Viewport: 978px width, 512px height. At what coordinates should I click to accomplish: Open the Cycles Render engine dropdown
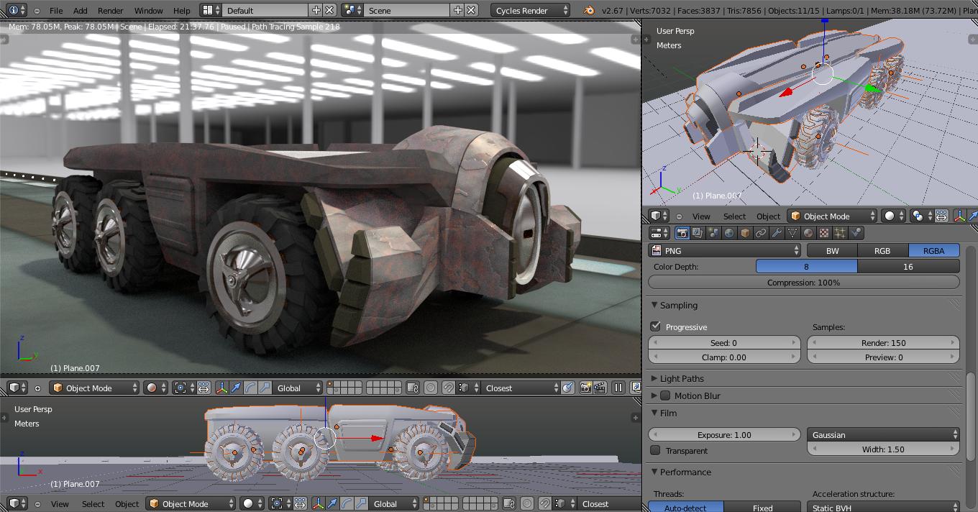(x=531, y=10)
